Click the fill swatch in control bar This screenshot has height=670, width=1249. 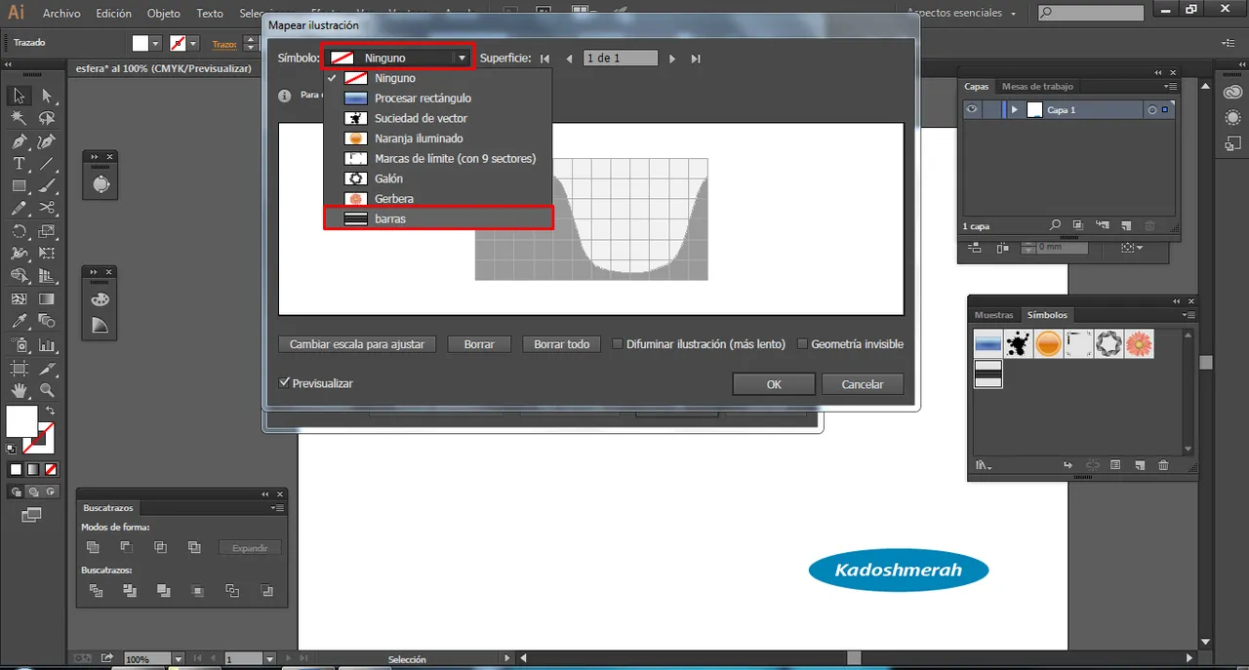(141, 44)
